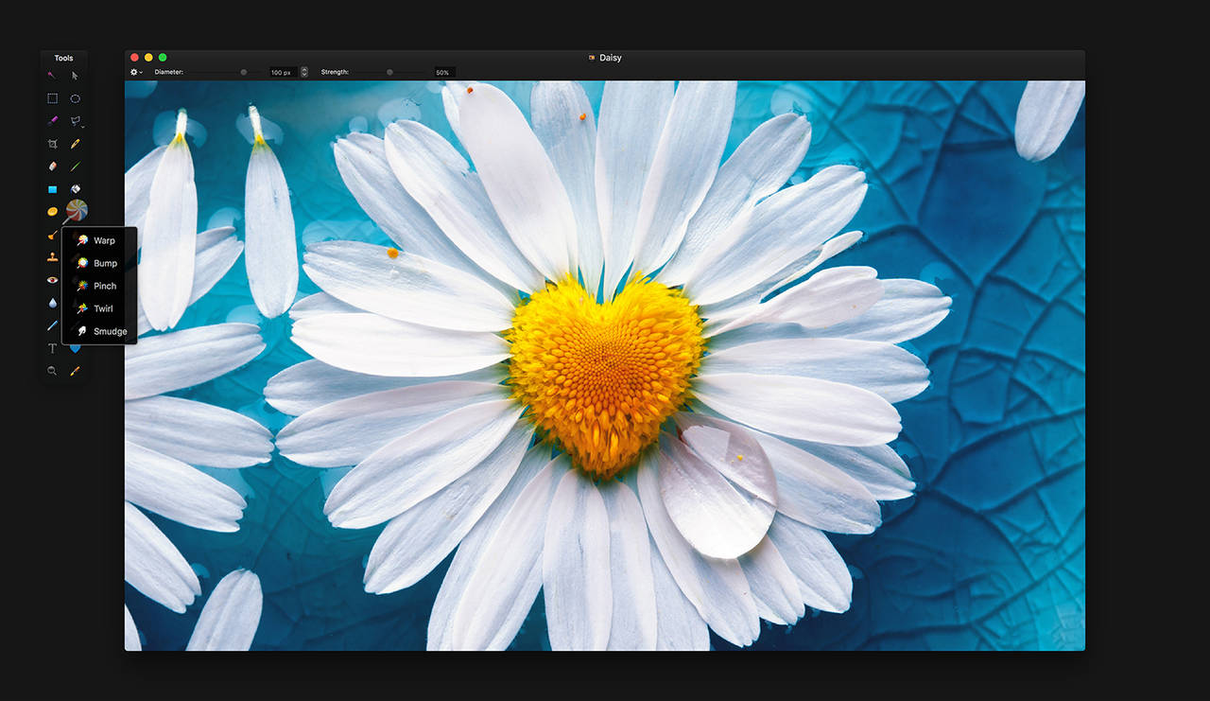Select Twirl in the popup menu
1210x701 pixels.
tap(103, 308)
